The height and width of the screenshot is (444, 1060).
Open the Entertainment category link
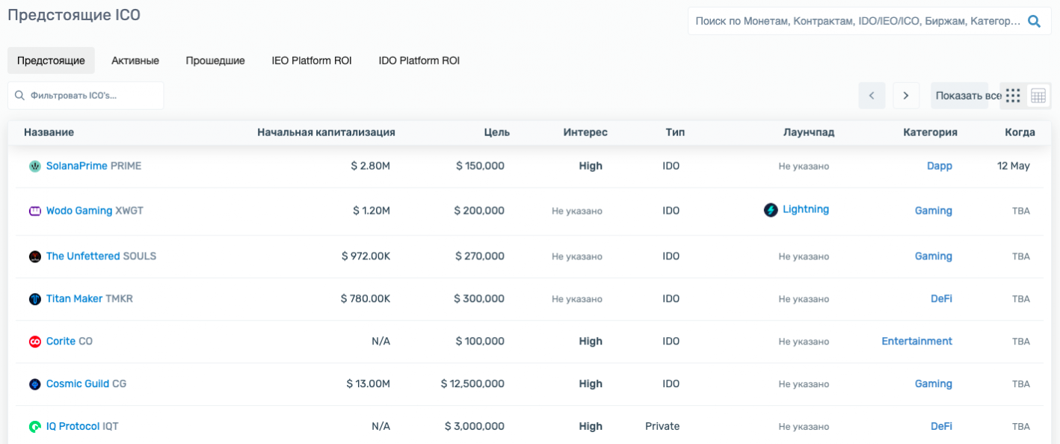(x=916, y=342)
